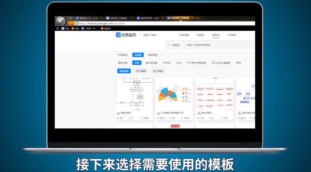The height and width of the screenshot is (172, 311).
Task: Click the browser lion logo icon
Action: coord(61,21)
